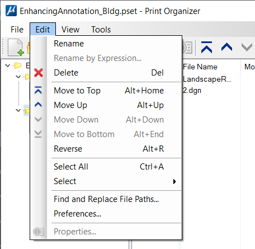Click the Move Up chevron icon in menu
Image resolution: width=255 pixels, height=249 pixels.
[38, 105]
